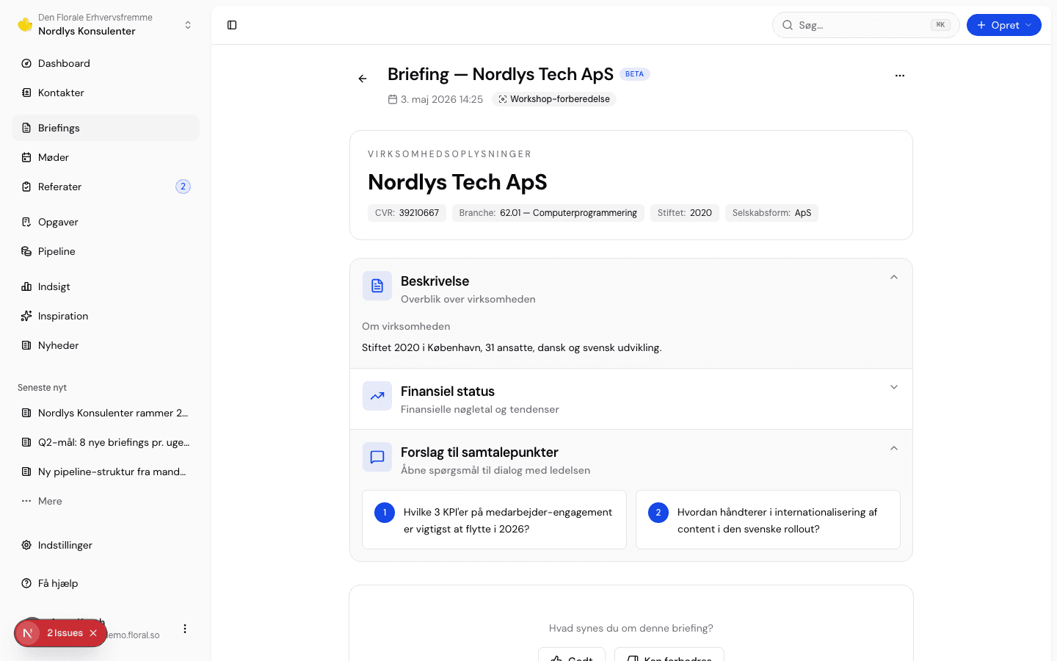This screenshot has width=1057, height=661.
Task: Click Hvad synes du om denne briefing?
Action: click(631, 628)
